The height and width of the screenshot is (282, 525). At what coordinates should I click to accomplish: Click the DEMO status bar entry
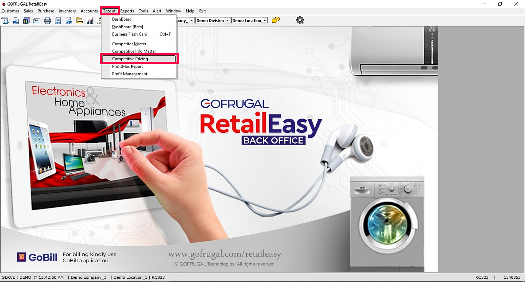[25, 277]
